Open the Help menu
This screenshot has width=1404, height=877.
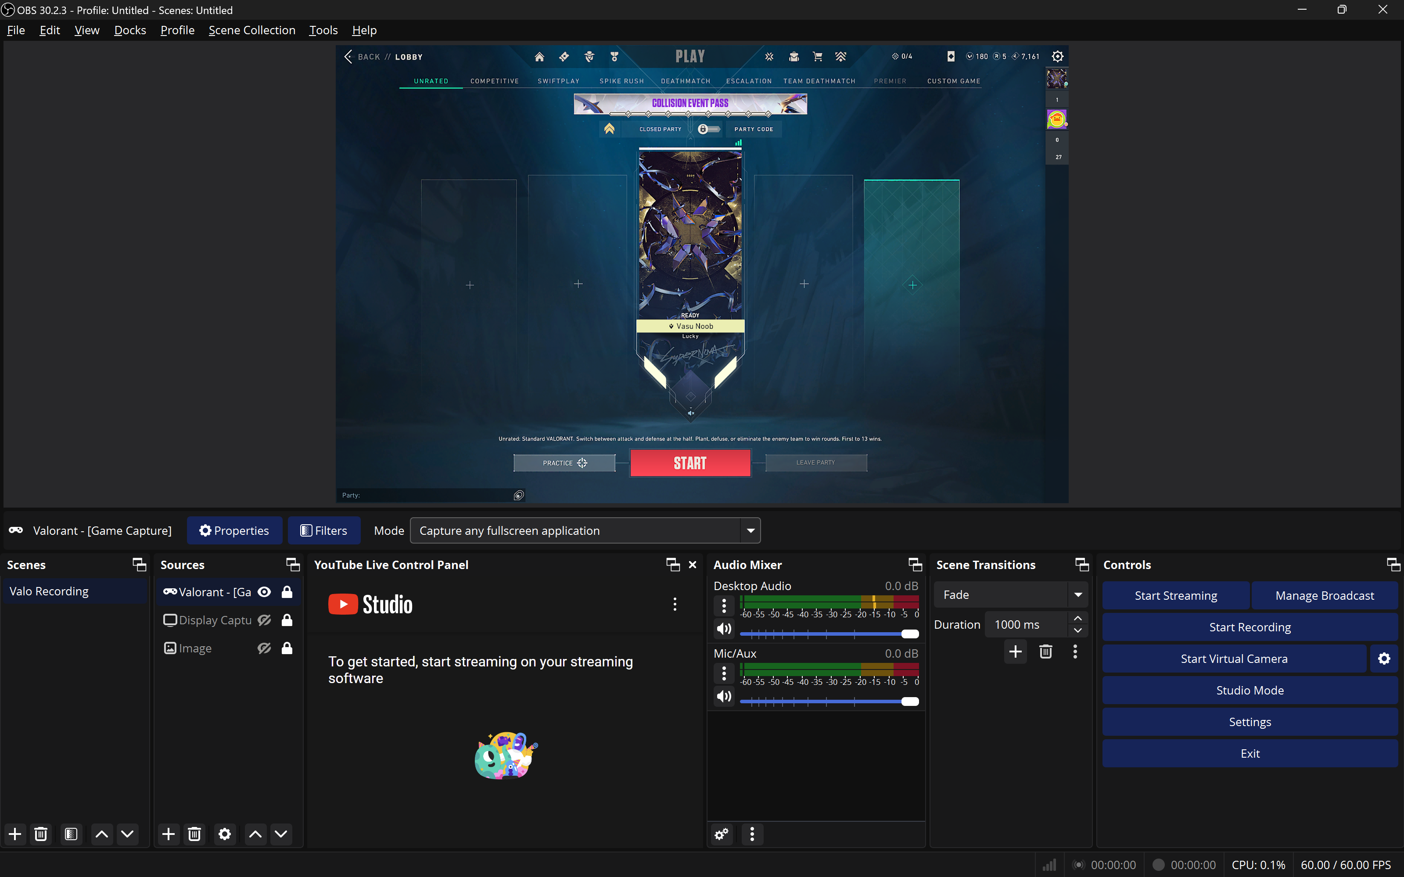click(x=364, y=30)
